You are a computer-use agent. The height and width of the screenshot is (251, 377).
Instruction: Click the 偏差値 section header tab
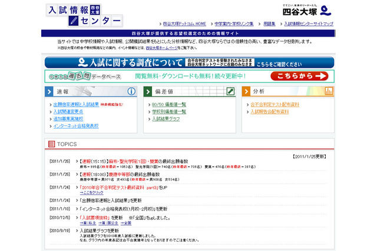coord(190,91)
